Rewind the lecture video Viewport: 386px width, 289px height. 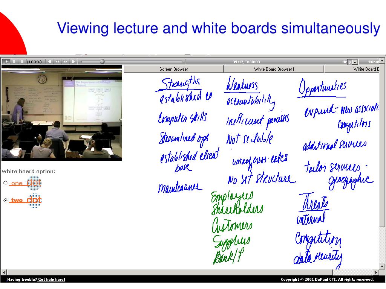(x=57, y=61)
